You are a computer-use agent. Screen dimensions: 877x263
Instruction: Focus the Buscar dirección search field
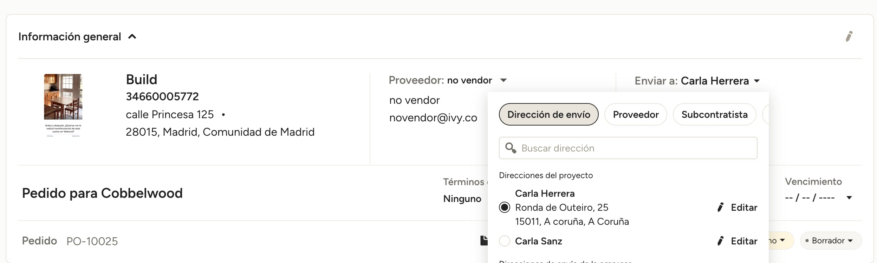coord(628,148)
